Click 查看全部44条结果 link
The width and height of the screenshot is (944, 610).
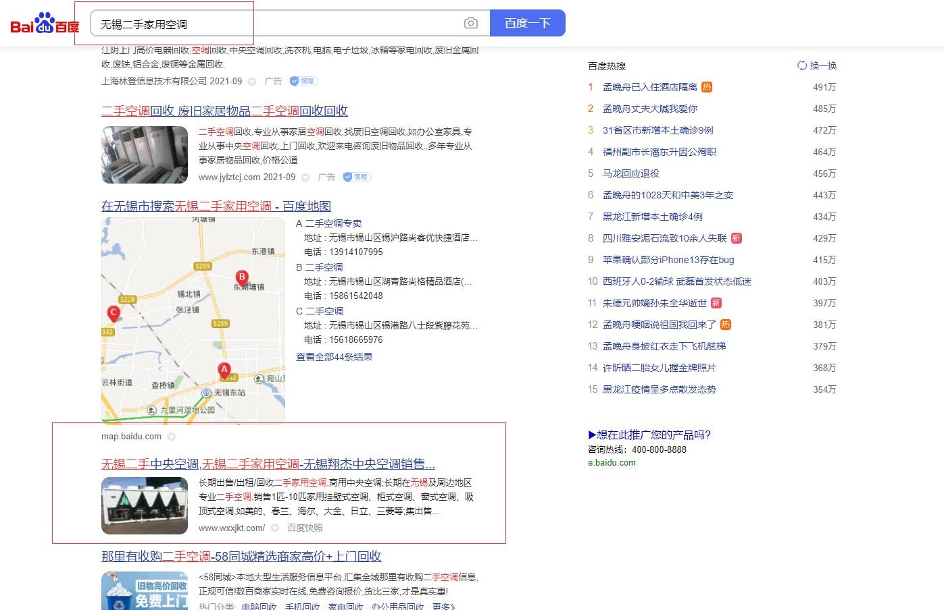(x=334, y=357)
